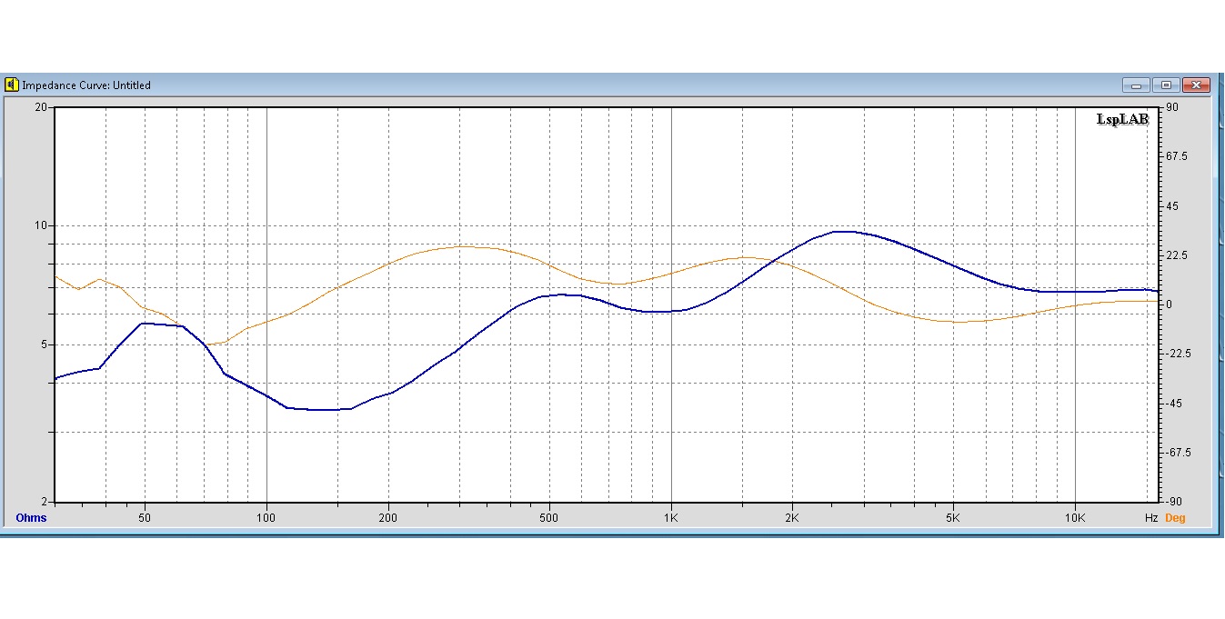The width and height of the screenshot is (1225, 619).
Task: Click the '-45' phase axis value
Action: coord(1173,404)
